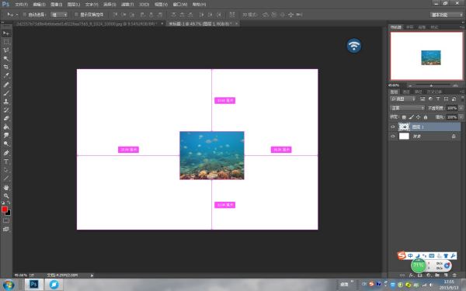This screenshot has width=466, height=291.
Task: Select the Zoom tool in the toolbox
Action: tap(6, 196)
